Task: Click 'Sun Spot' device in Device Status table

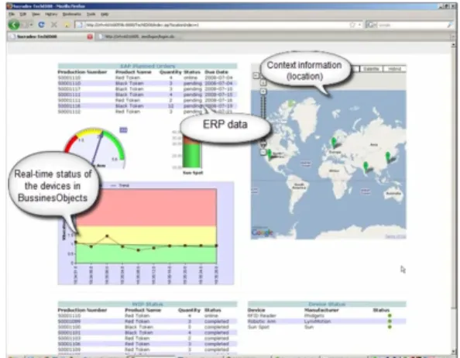Action: click(259, 327)
